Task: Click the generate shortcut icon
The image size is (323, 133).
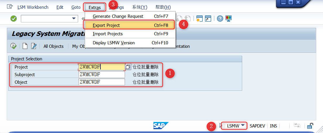Action: [x=208, y=18]
